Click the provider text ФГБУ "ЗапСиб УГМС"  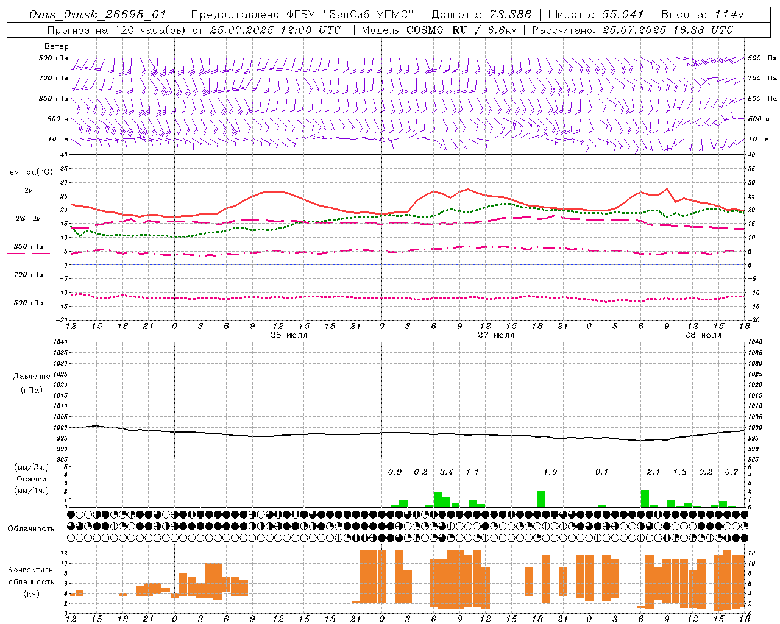[350, 15]
